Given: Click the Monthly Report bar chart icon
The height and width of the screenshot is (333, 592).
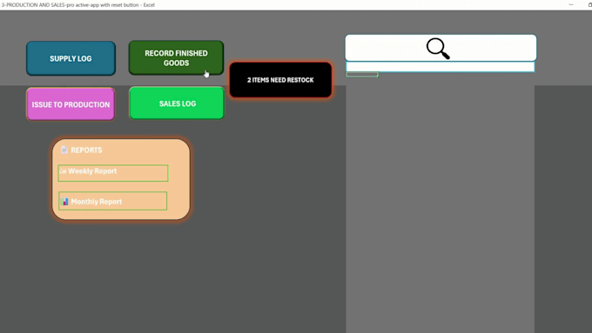Looking at the screenshot, I should coord(64,202).
